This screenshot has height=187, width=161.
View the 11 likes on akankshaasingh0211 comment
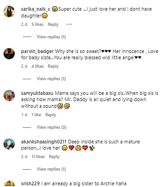[x=38, y=157]
